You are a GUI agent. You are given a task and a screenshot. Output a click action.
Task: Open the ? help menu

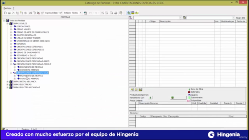14,8
